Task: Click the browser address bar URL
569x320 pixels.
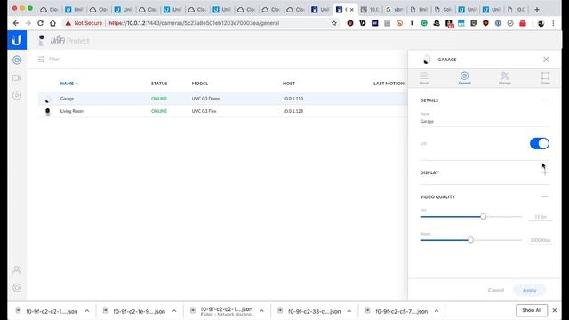Action: click(194, 23)
